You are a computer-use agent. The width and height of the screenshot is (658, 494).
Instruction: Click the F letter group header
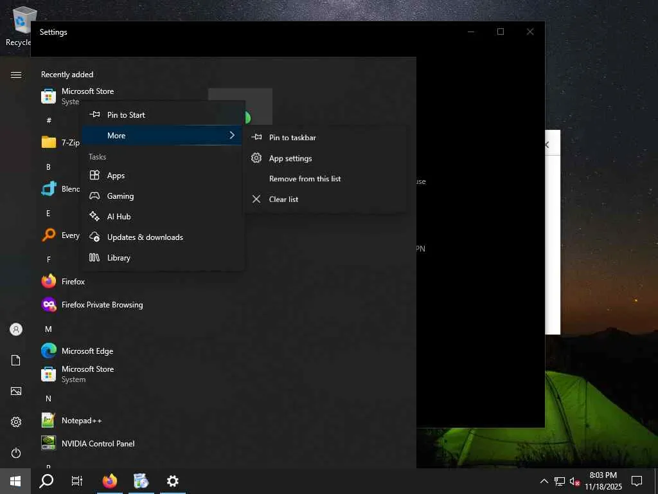[48, 260]
